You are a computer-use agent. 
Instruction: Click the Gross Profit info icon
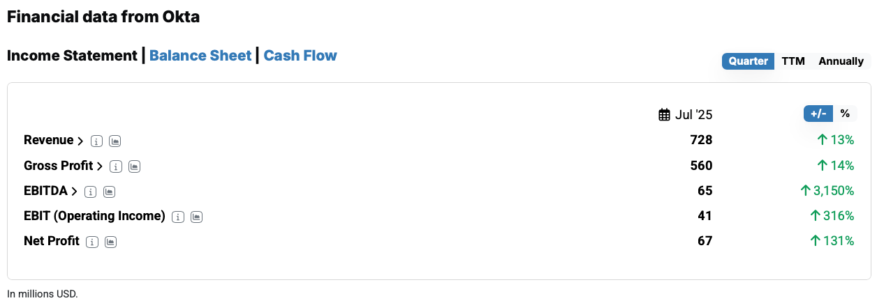117,166
